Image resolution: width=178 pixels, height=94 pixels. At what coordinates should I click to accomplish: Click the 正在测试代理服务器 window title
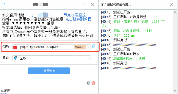click(117, 5)
